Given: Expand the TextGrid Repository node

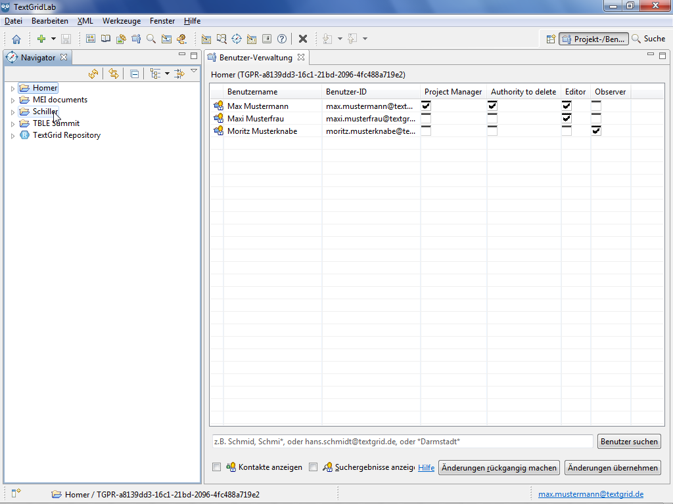Looking at the screenshot, I should [12, 136].
